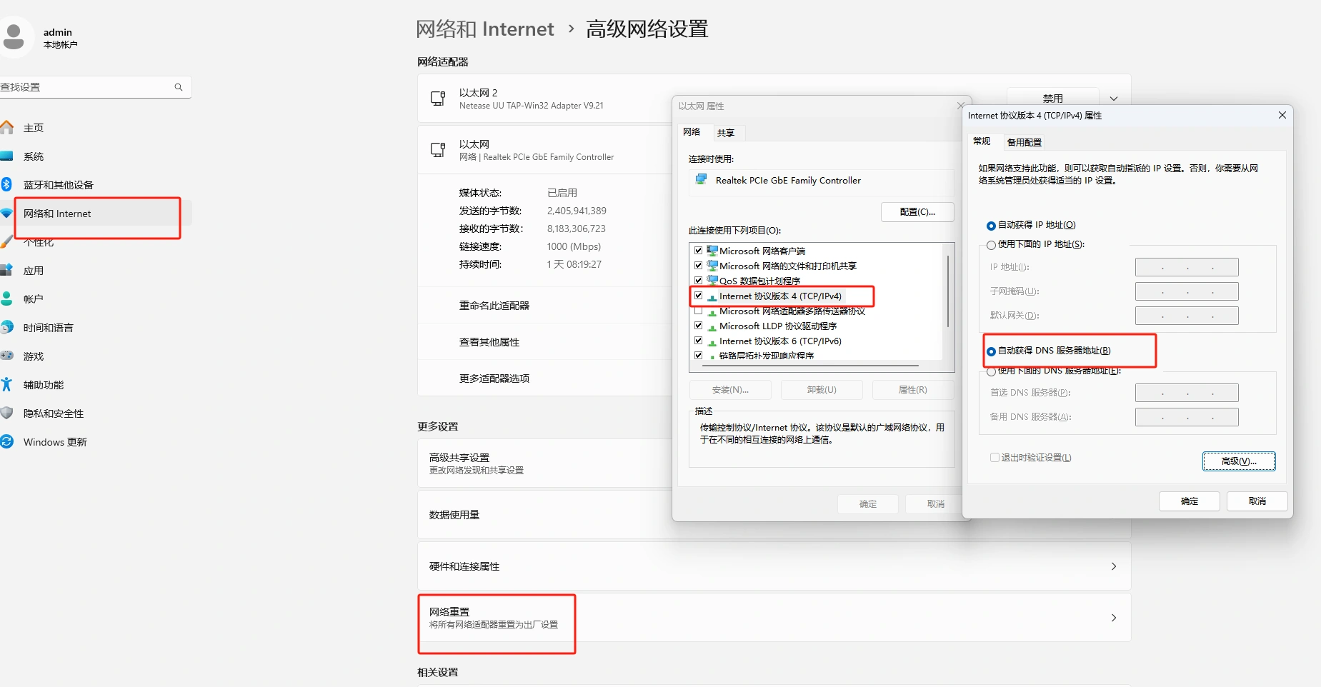The height and width of the screenshot is (687, 1321).
Task: Open the 游戏 settings section
Action: [34, 356]
